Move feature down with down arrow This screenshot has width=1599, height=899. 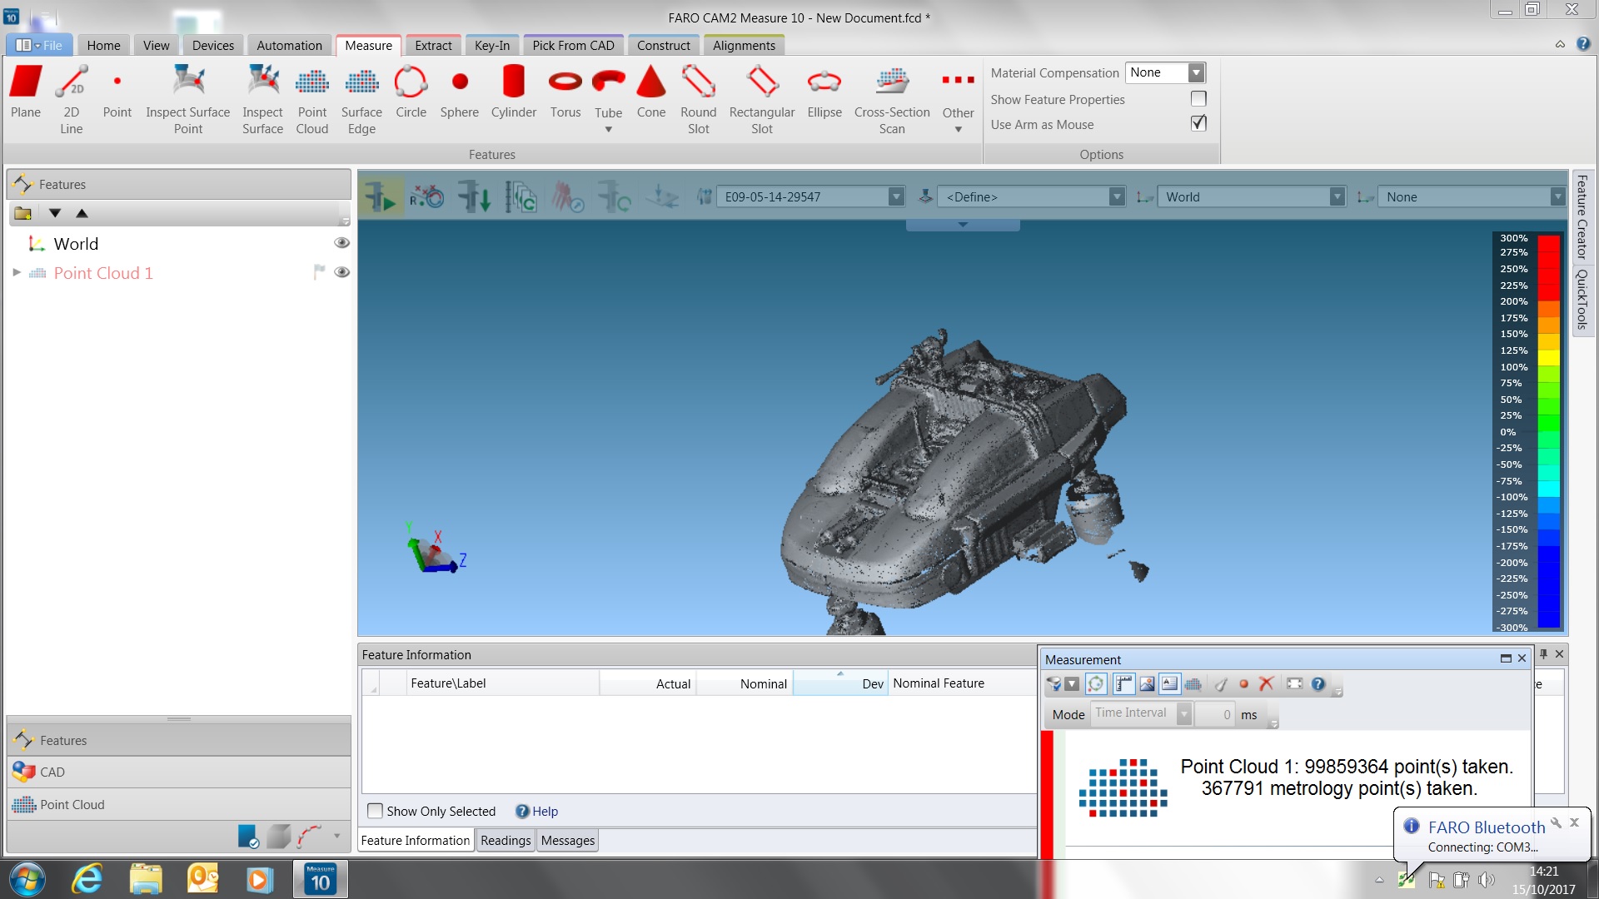pos(55,213)
